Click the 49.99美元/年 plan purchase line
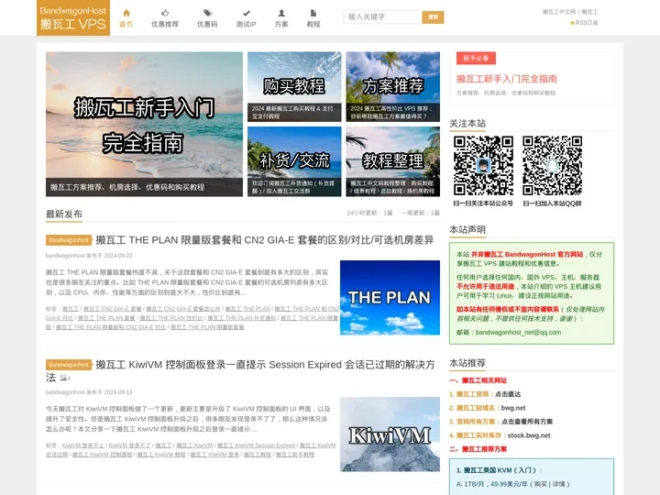This screenshot has height=495, width=660. coord(513,484)
